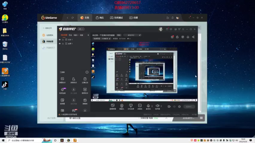Hide the 文本 1 source layer
Screen dimensions: 255x143
[x=60, y=39]
